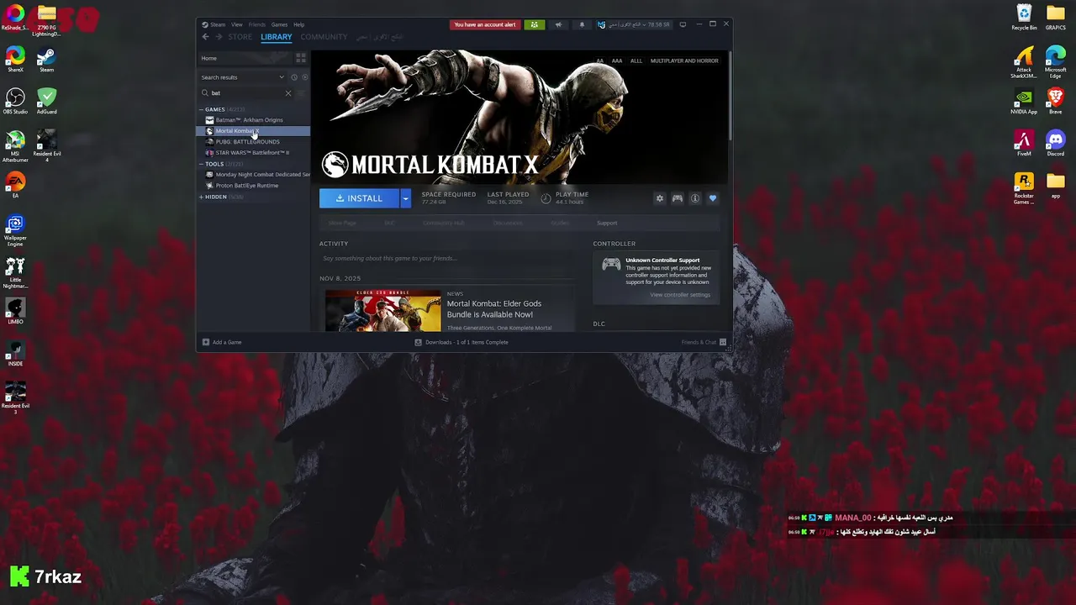Viewport: 1076px width, 605px height.
Task: Open the Steam desktop shortcut
Action: tap(46, 60)
